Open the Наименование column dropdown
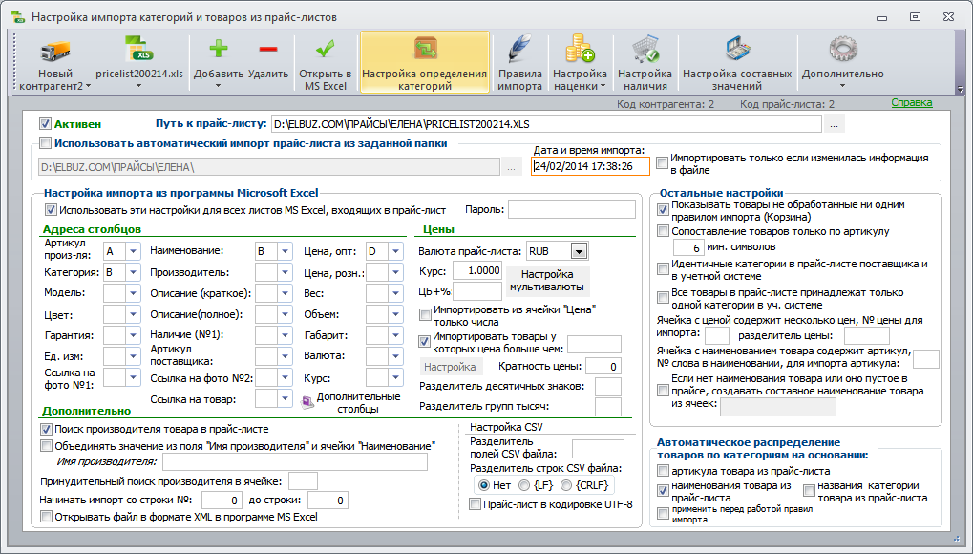Screen dimensions: 973x554 click(x=285, y=251)
